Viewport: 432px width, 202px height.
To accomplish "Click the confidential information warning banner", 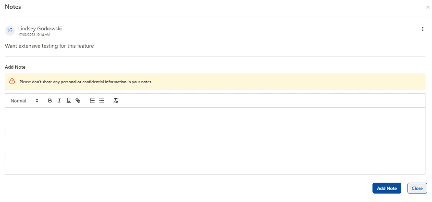I will (x=215, y=82).
